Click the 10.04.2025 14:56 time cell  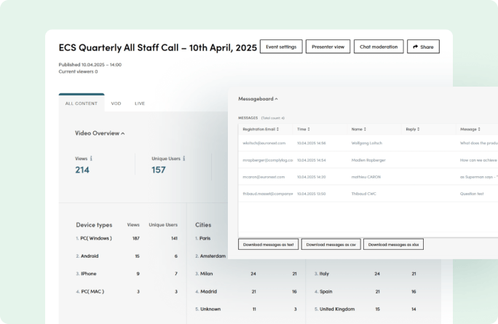click(x=312, y=143)
